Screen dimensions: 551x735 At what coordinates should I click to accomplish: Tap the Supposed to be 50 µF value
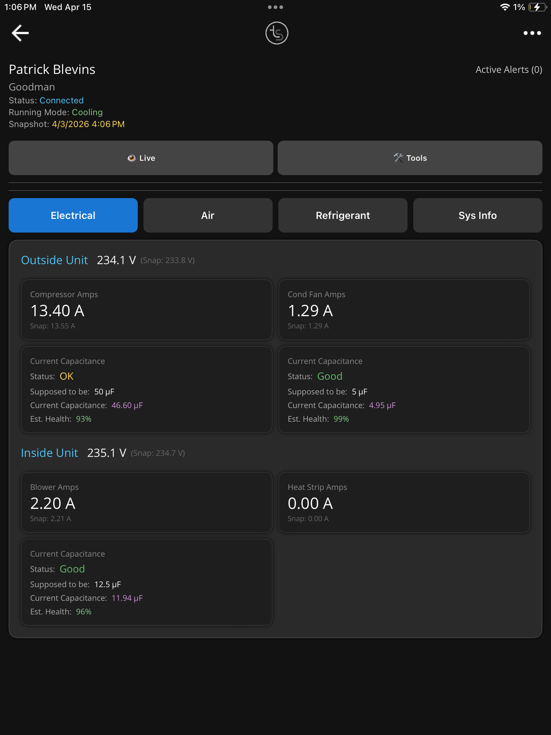[104, 392]
